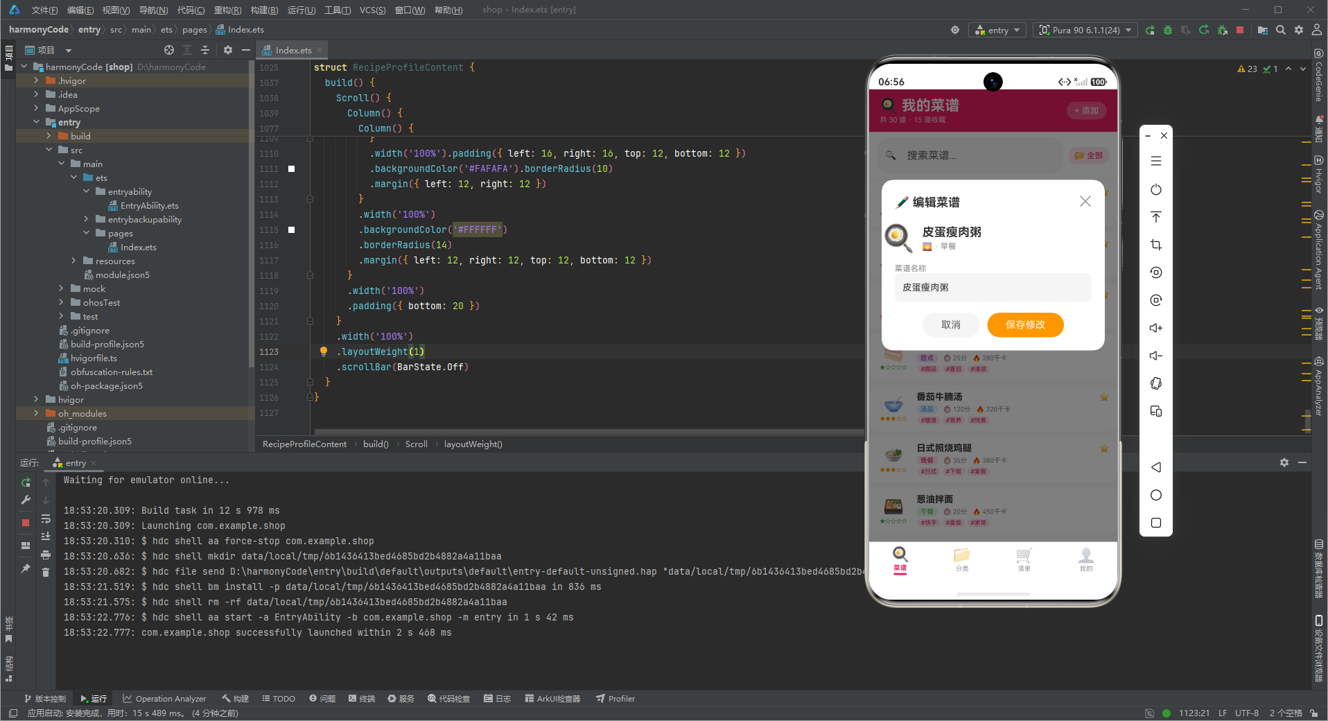Collapse the entry module folder
The image size is (1328, 721).
(x=36, y=122)
